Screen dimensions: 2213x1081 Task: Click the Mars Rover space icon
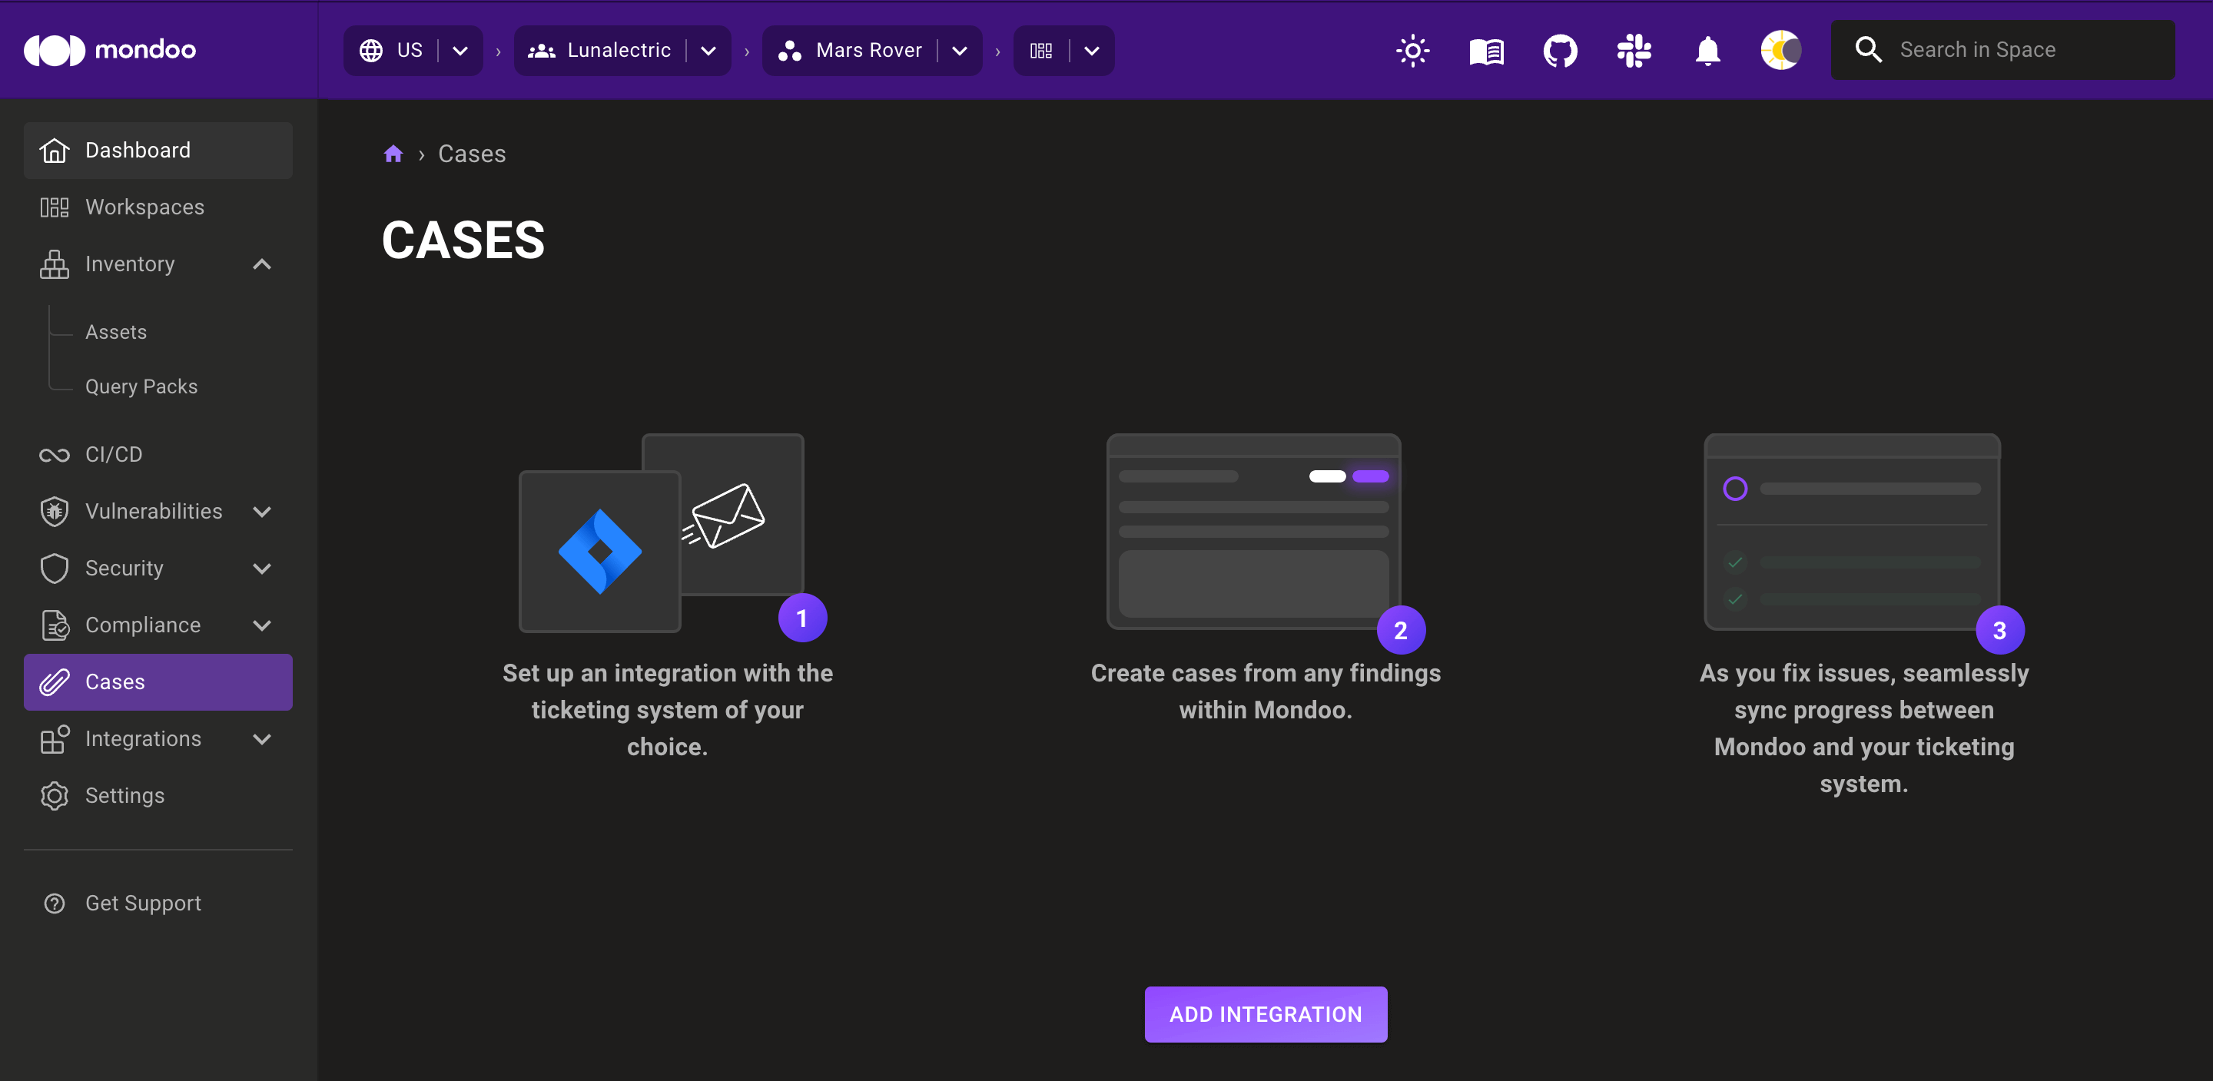[x=789, y=51]
